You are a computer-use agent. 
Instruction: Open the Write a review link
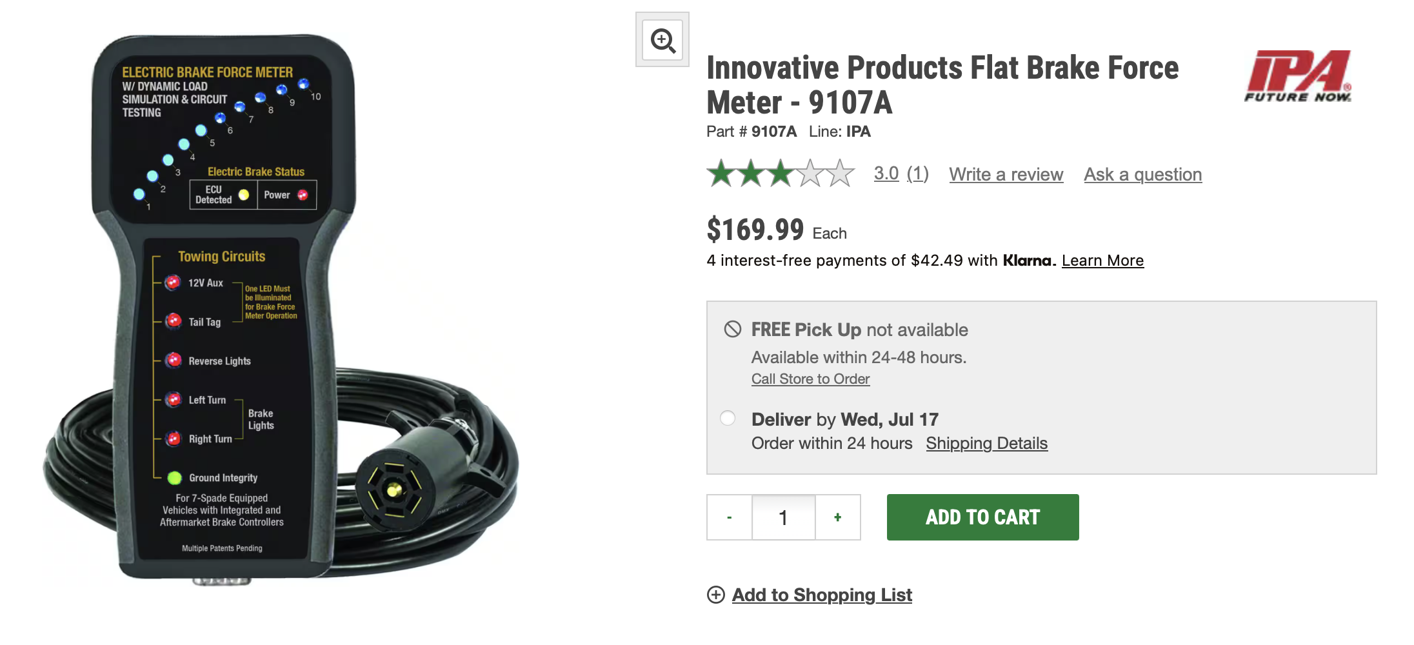point(1006,174)
